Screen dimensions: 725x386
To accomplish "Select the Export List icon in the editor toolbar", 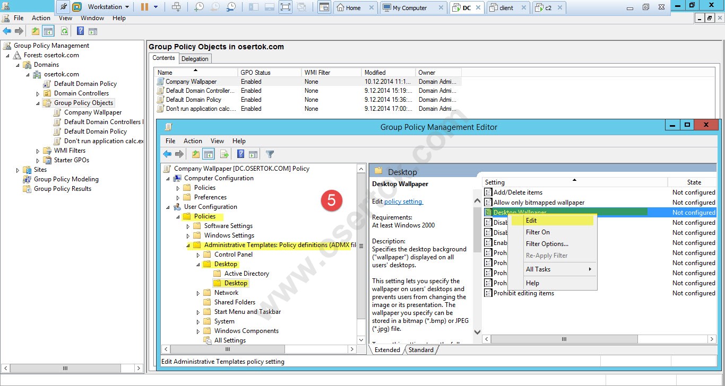I will pos(224,154).
